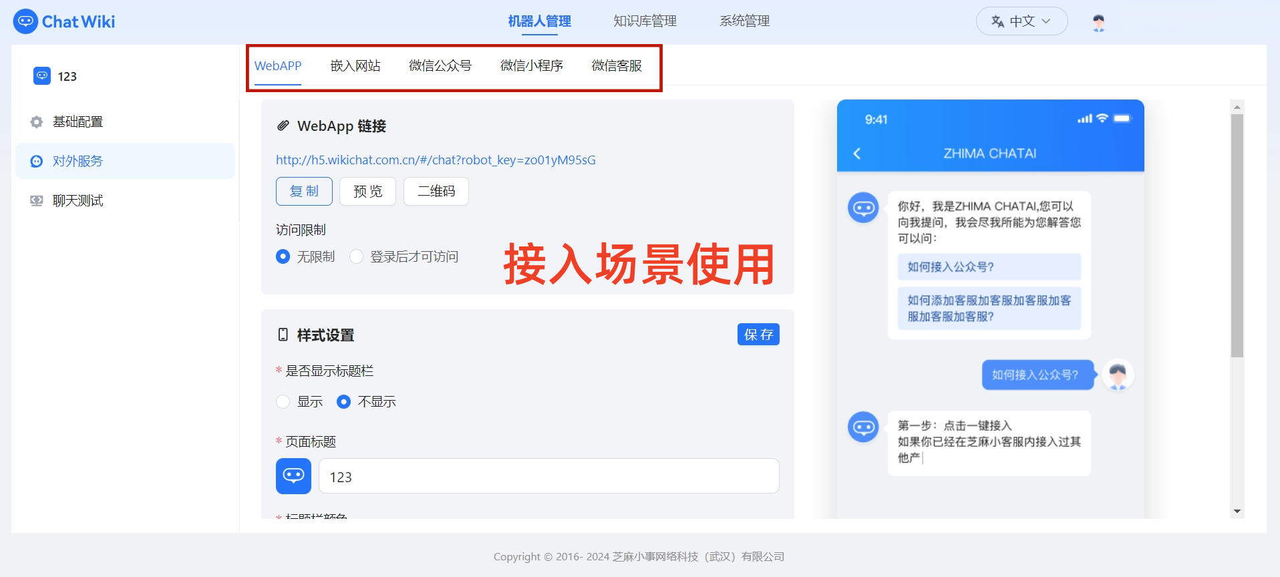Click the 二维码 button
This screenshot has height=577, width=1280.
[x=436, y=191]
